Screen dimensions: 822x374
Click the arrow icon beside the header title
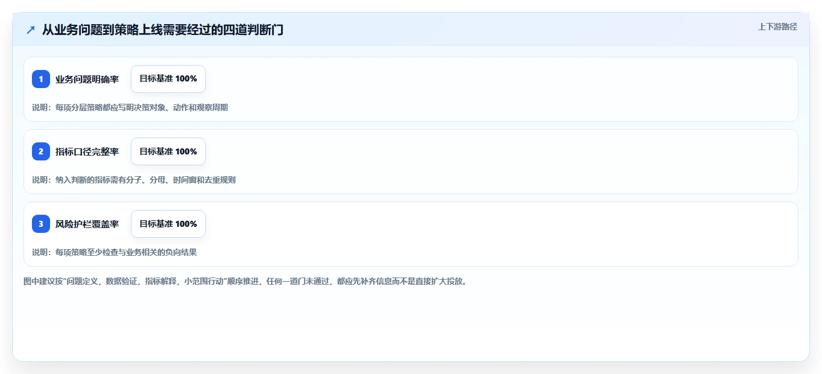(31, 30)
